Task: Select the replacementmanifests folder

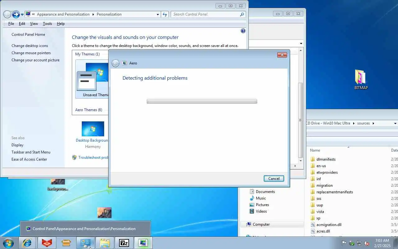Action: click(335, 192)
